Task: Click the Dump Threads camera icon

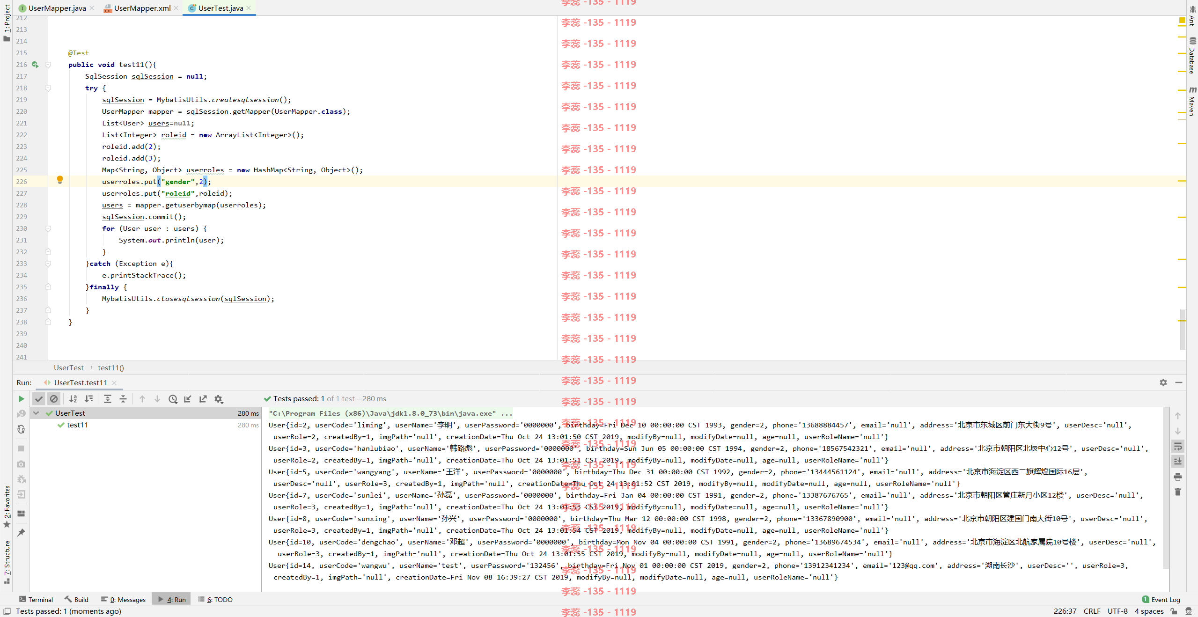Action: 21,464
